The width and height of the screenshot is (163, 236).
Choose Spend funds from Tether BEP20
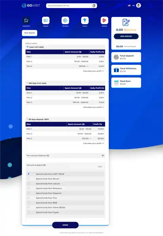tap(29, 208)
